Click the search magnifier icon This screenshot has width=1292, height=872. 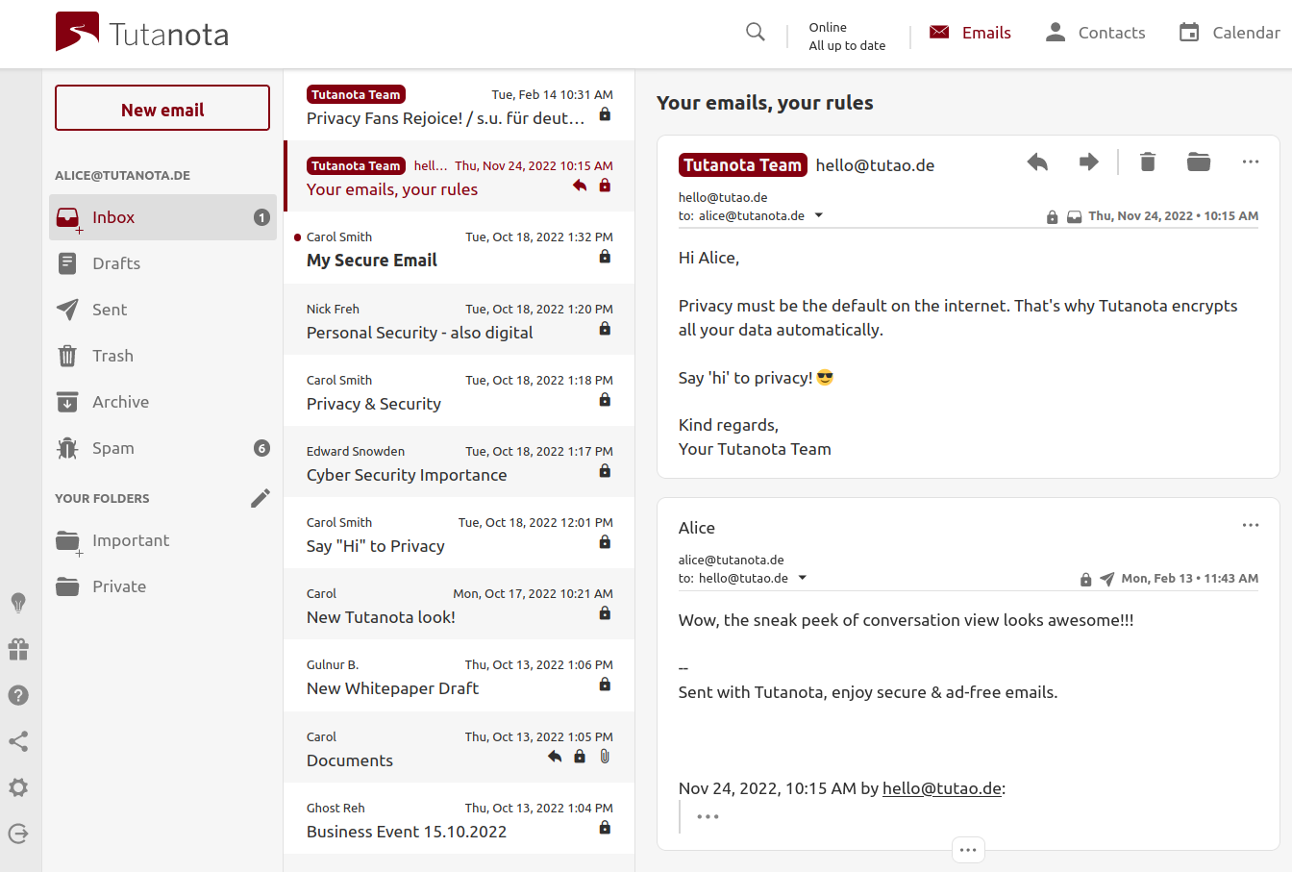click(x=756, y=33)
